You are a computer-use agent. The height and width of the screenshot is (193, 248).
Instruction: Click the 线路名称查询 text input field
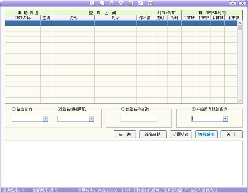click(x=138, y=119)
